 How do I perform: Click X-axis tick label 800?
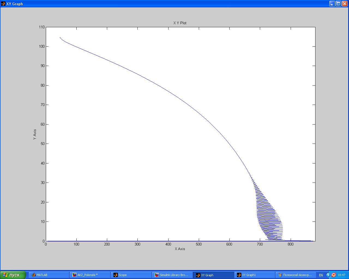[x=290, y=244]
